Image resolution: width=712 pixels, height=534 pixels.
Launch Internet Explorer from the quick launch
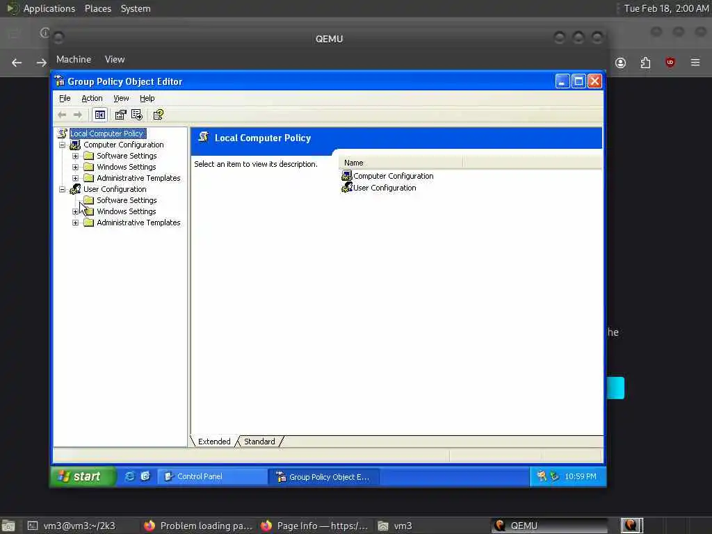(130, 476)
